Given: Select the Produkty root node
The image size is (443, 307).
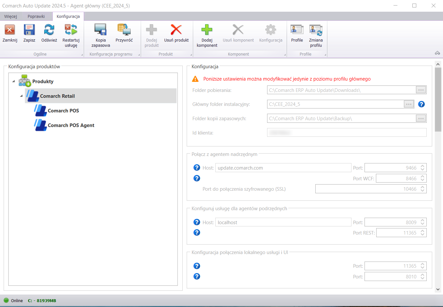Looking at the screenshot, I should click(43, 82).
